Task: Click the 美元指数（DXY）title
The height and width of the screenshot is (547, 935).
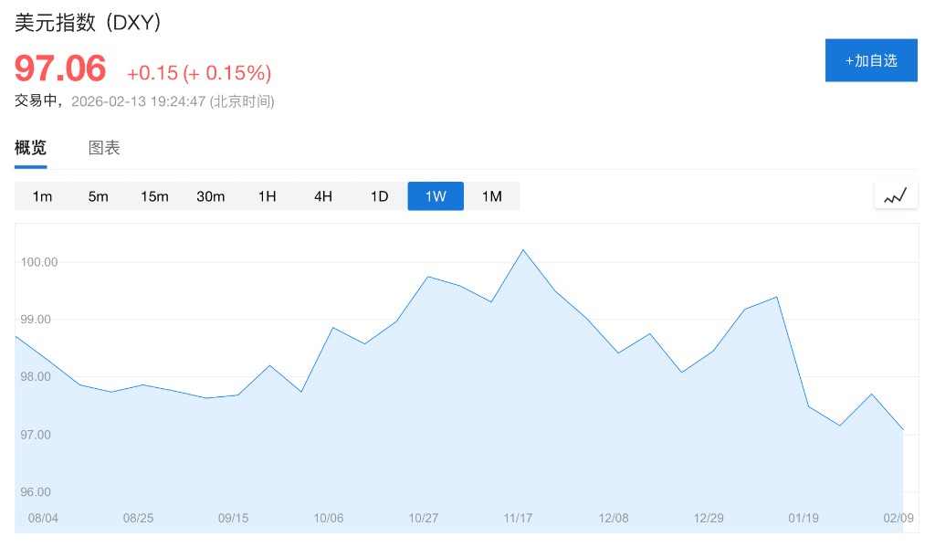Action: point(89,25)
